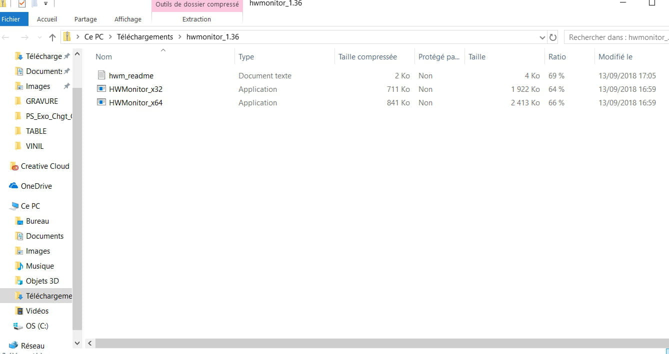Image resolution: width=669 pixels, height=354 pixels.
Task: Open the Partage ribbon tab
Action: pos(85,19)
